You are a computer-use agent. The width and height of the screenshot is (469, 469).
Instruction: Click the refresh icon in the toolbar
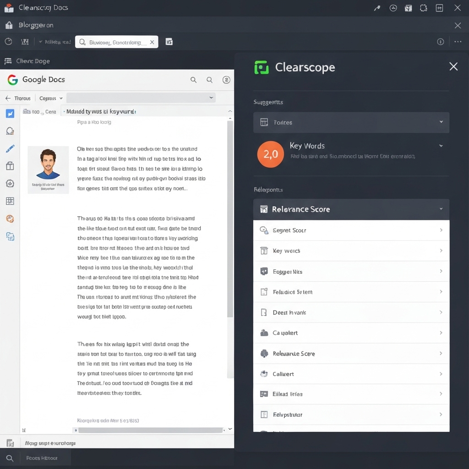[8, 42]
